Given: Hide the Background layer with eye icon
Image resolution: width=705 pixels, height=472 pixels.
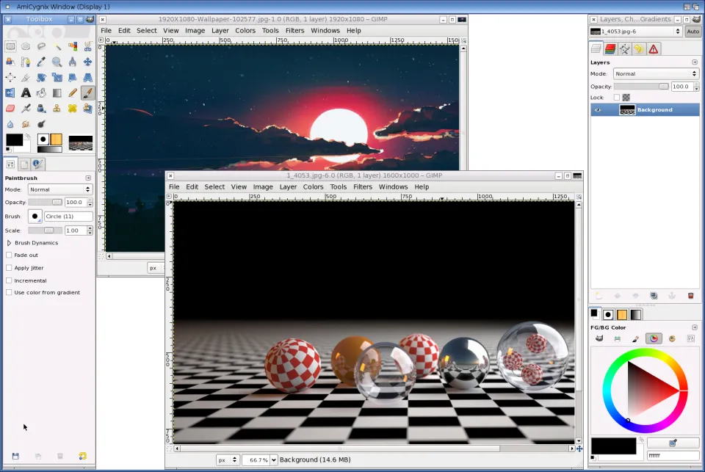Looking at the screenshot, I should tap(597, 110).
